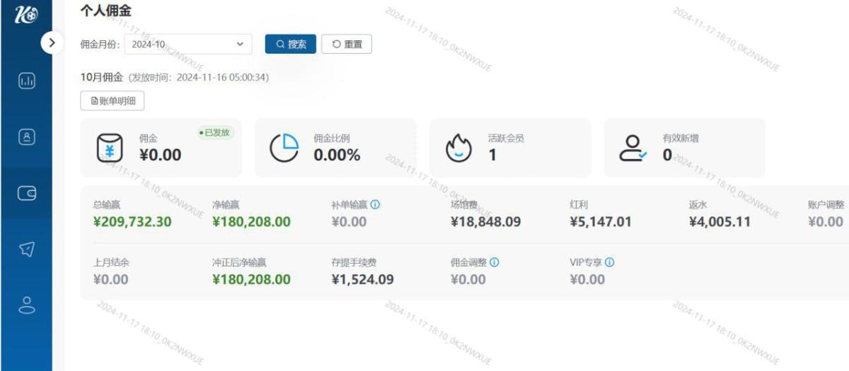Open the bar chart statistics sidebar icon

(26, 81)
